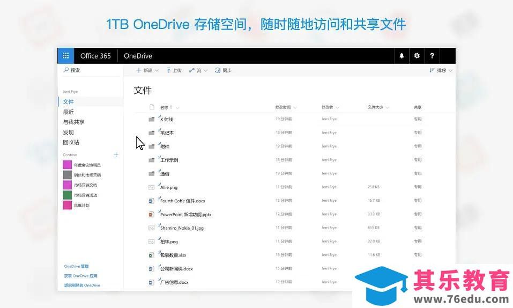Viewport: 513px width, 308px height.
Task: Click the folder icon for 笔记本
Action: click(x=152, y=133)
